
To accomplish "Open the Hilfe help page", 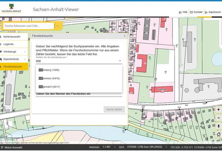I will (x=183, y=12).
